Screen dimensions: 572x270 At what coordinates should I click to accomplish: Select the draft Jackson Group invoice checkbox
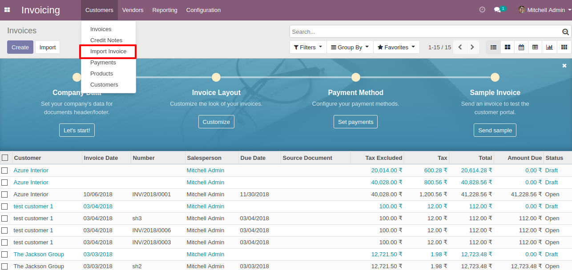[4, 254]
